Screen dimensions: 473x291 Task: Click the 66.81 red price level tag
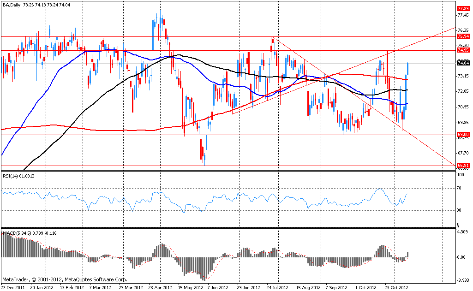(463, 165)
